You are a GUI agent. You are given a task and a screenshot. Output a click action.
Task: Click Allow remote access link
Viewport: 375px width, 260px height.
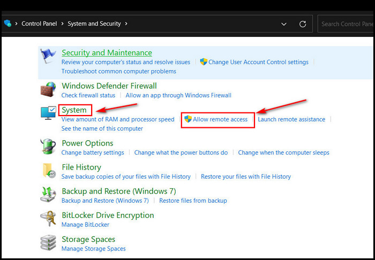[220, 119]
